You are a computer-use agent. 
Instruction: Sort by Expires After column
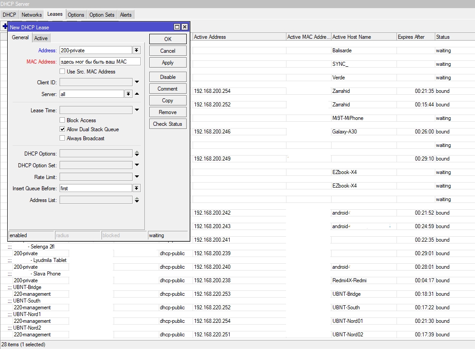[415, 37]
